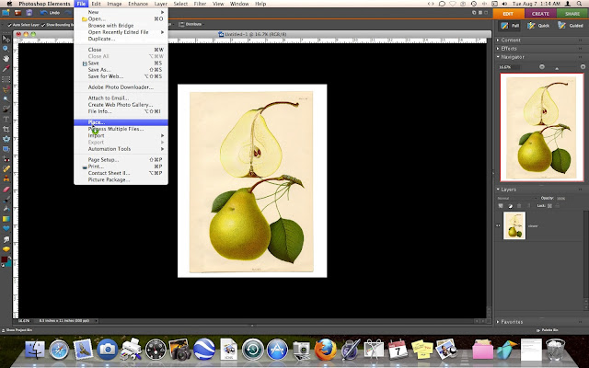Viewport: 589px width, 368px height.
Task: Open the Import submenu arrow
Action: [x=163, y=135]
